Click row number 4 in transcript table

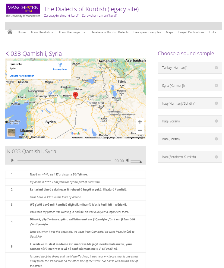coord(12,222)
